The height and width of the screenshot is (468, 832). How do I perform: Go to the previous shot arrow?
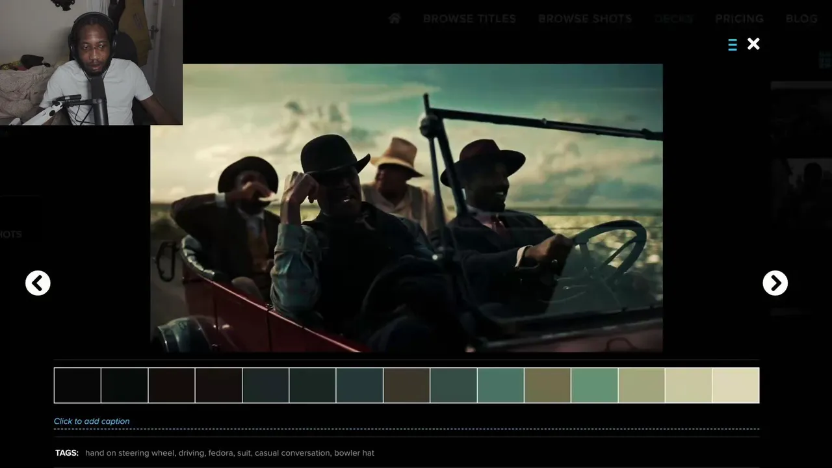(x=38, y=283)
